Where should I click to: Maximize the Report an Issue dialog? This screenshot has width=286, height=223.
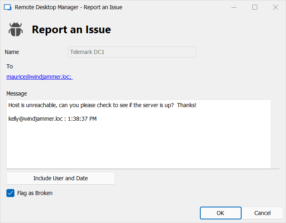[255, 7]
